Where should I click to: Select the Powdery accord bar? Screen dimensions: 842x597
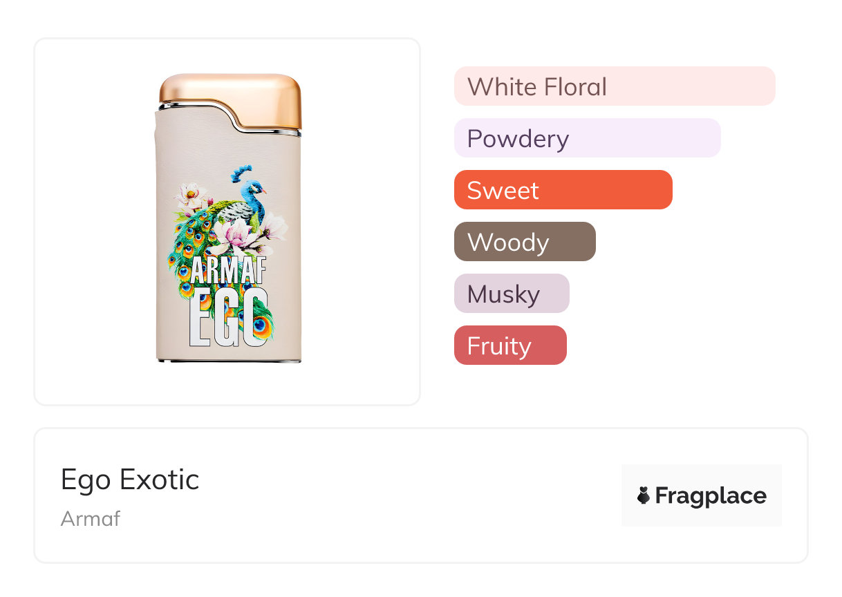click(587, 138)
